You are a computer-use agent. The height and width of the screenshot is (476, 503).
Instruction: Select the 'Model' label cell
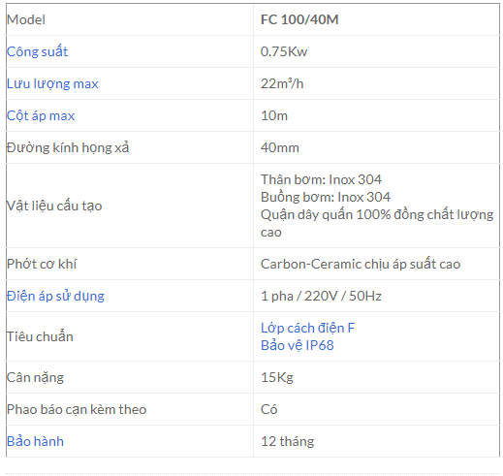pos(26,19)
